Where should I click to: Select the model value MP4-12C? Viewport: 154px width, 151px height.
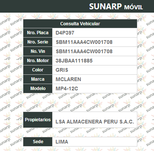[67, 89]
